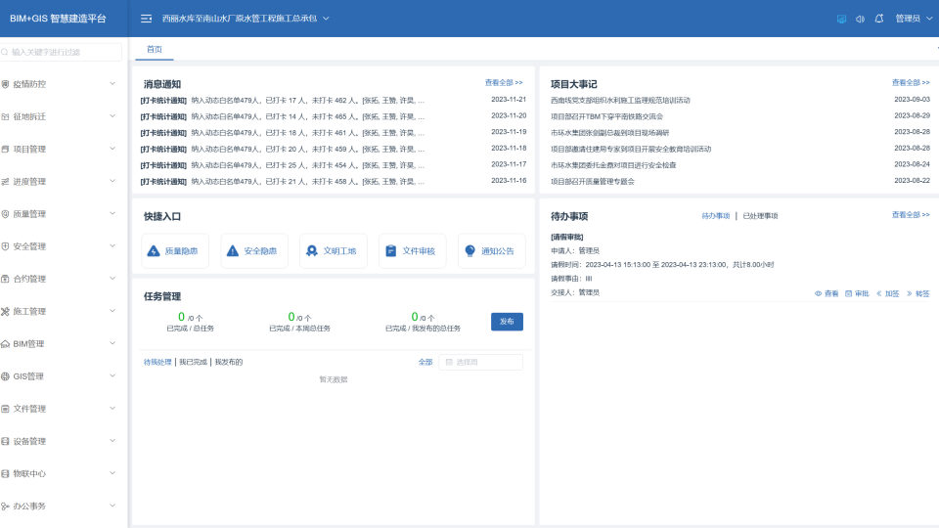939x528 pixels.
Task: Open the project name dropdown in the header
Action: point(246,19)
